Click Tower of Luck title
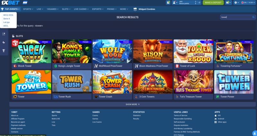 coord(187,66)
